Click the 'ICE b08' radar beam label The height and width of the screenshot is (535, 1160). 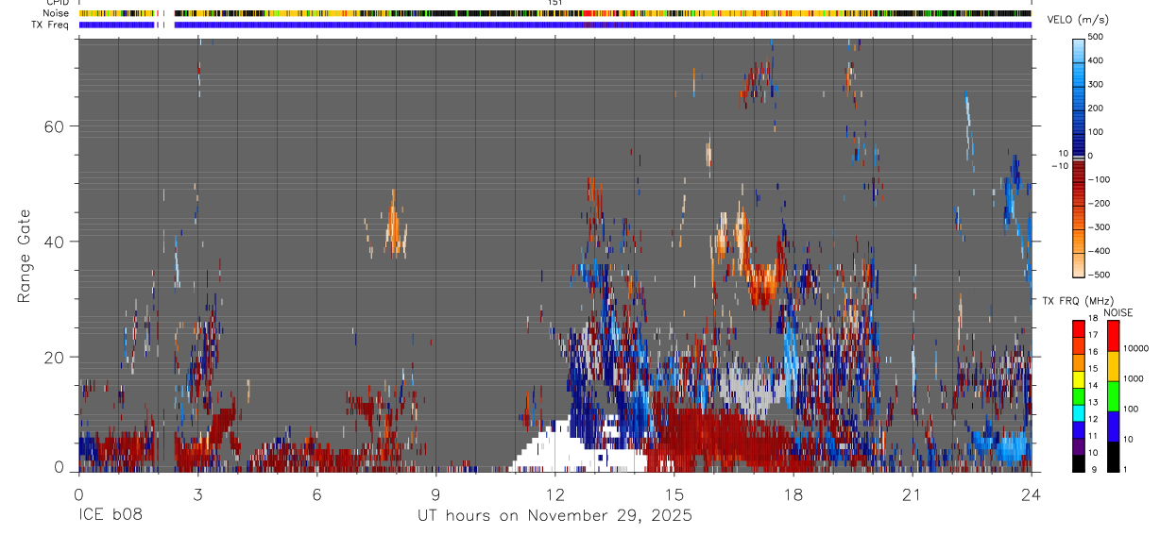(111, 515)
